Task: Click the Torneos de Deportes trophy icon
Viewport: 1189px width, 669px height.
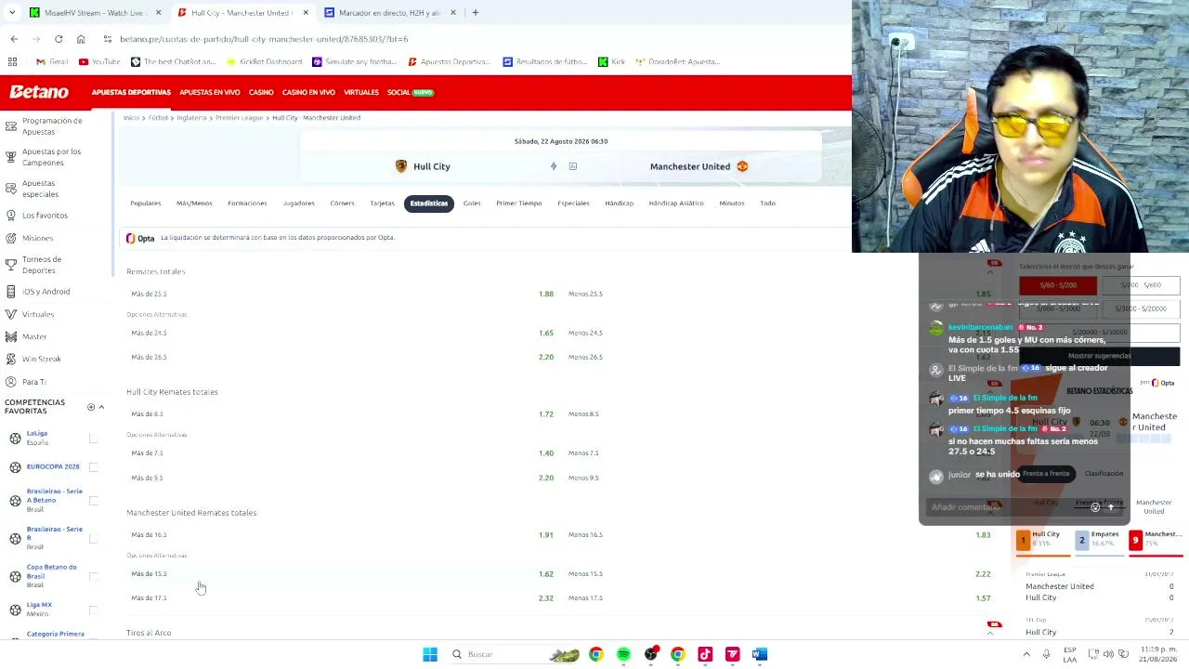Action: tap(11, 265)
